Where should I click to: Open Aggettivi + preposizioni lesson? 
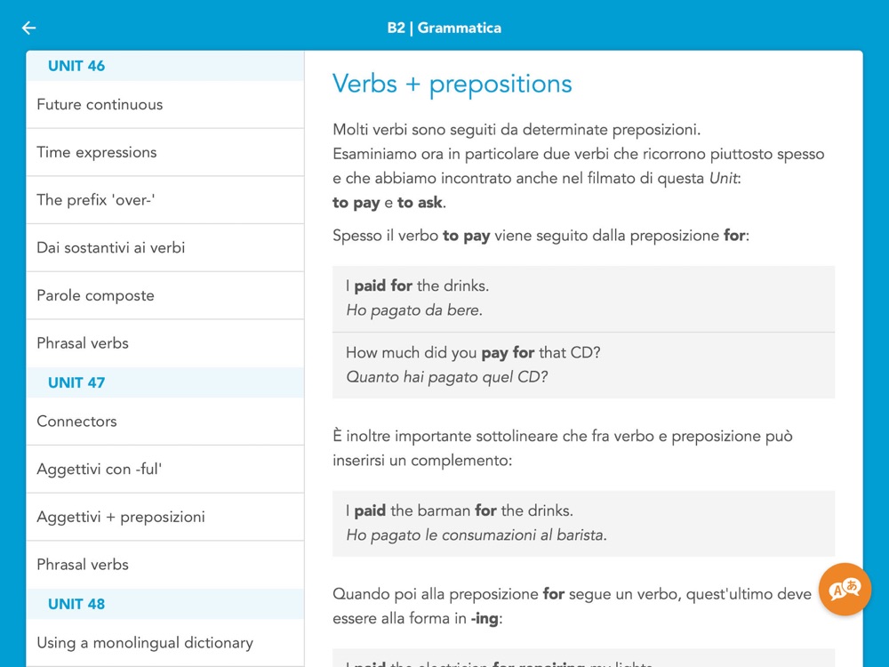(x=121, y=517)
